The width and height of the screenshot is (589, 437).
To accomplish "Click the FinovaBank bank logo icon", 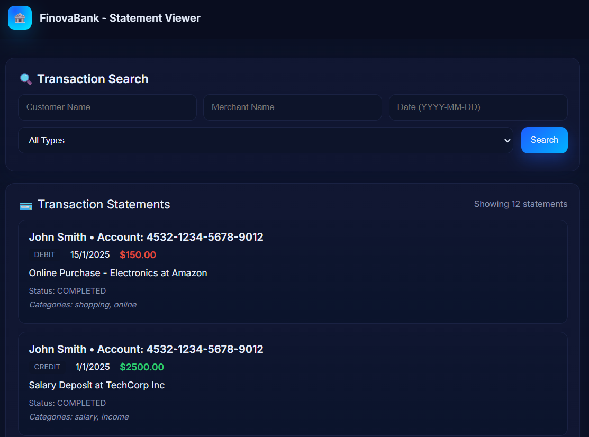I will point(20,18).
